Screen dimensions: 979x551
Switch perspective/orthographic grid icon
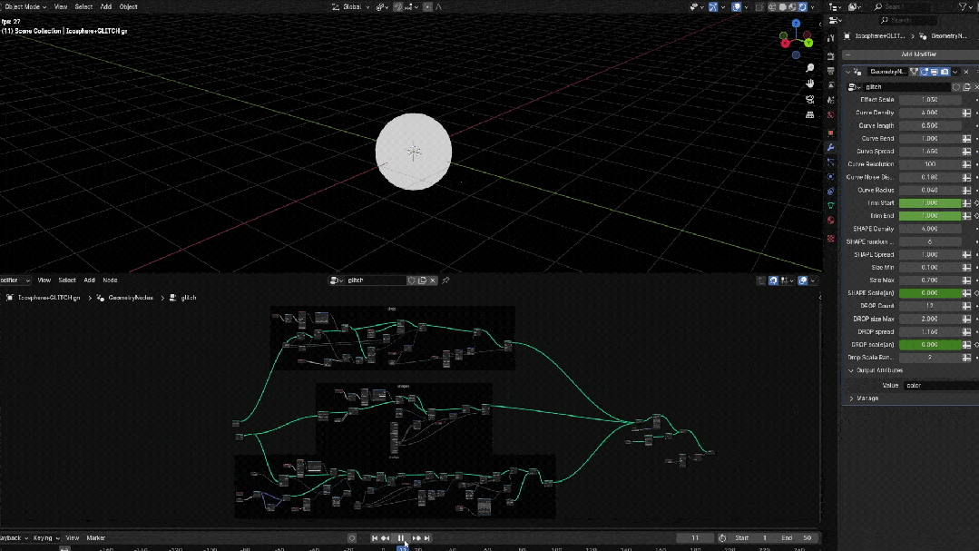point(809,115)
